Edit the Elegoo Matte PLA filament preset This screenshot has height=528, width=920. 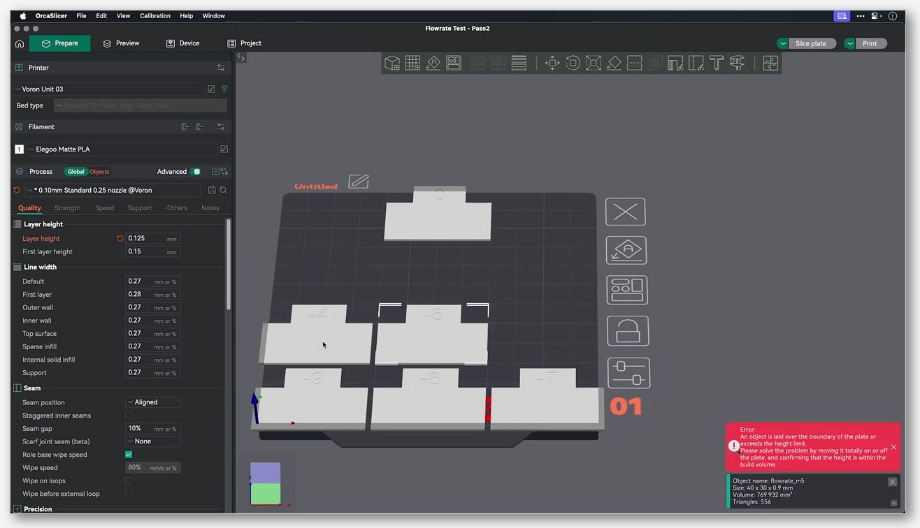224,149
